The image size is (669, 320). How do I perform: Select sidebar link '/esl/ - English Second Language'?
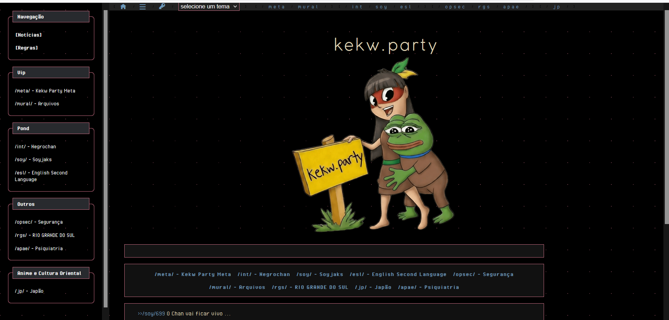pyautogui.click(x=41, y=176)
